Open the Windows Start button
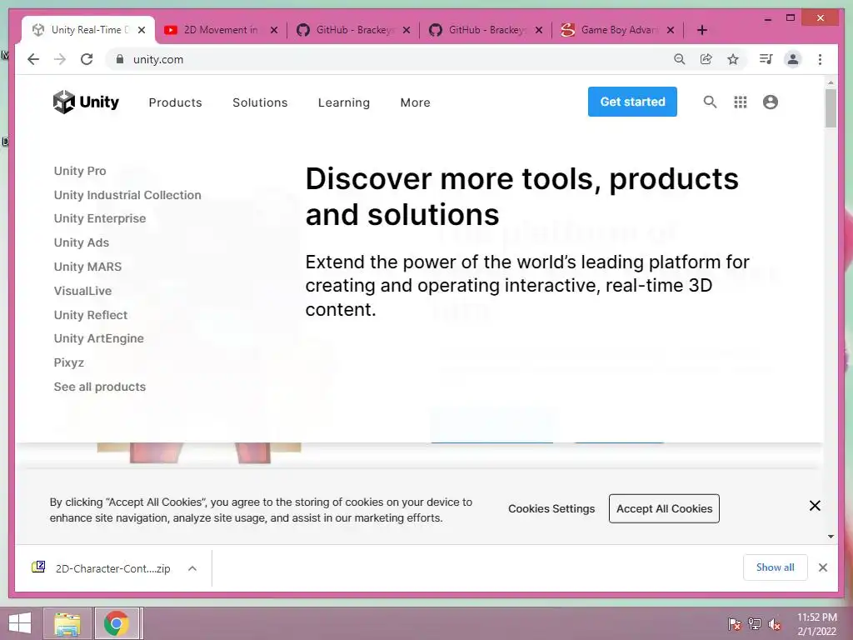Viewport: 853px width, 640px height. [20, 623]
